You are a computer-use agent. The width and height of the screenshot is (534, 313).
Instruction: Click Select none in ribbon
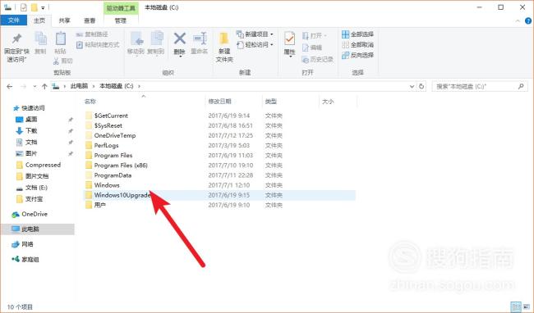click(357, 44)
